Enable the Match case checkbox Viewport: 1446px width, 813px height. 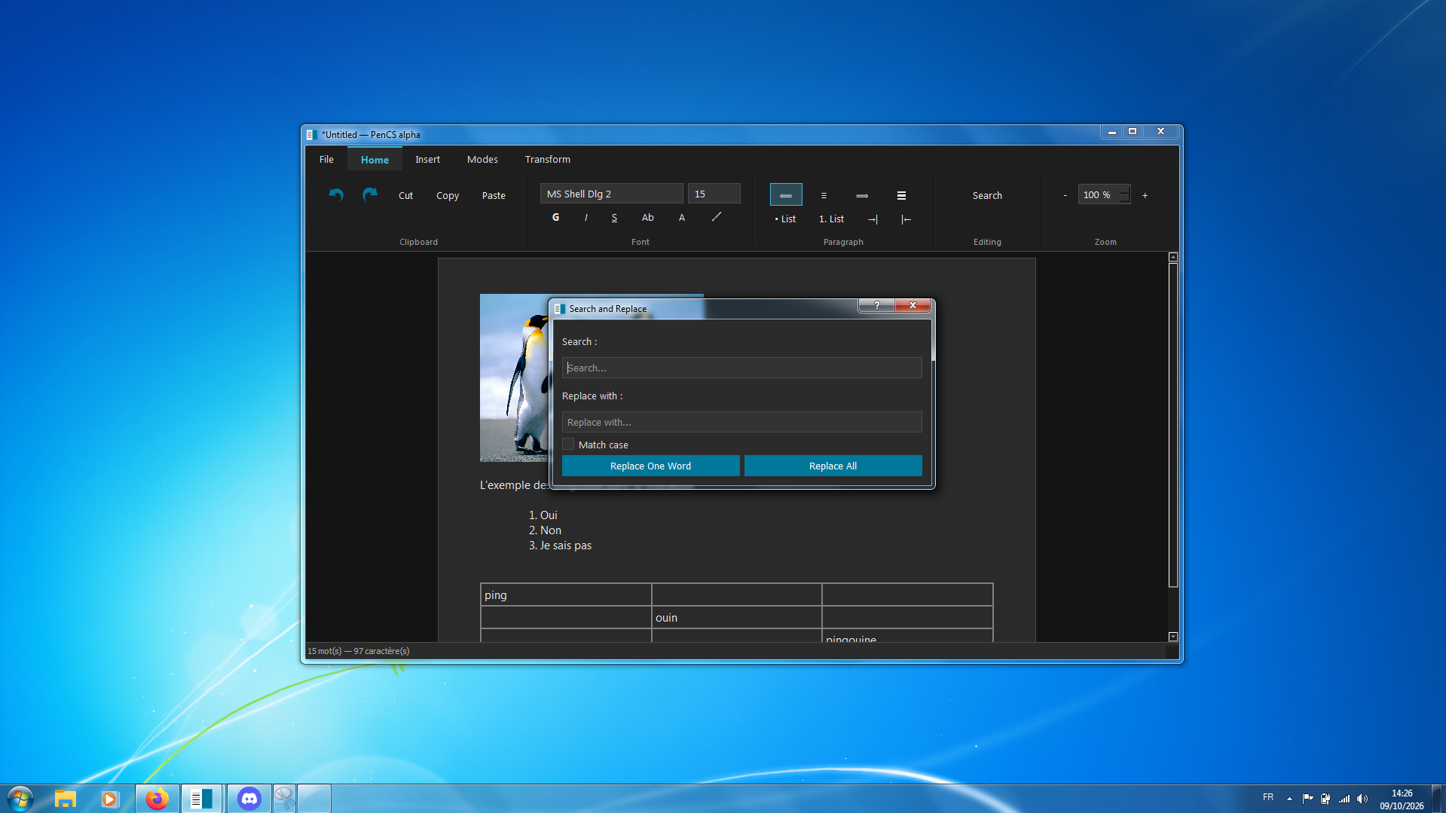click(568, 445)
